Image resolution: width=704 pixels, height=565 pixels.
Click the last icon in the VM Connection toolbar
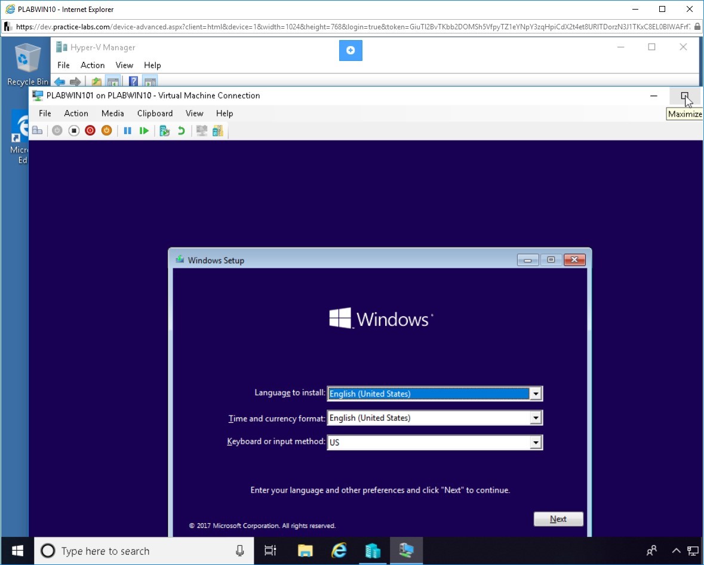pyautogui.click(x=218, y=131)
